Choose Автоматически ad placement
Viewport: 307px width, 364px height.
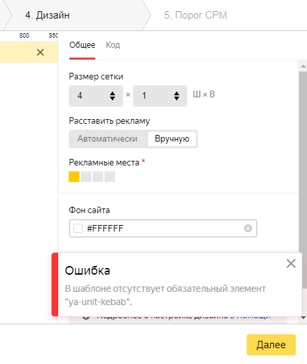(x=107, y=139)
